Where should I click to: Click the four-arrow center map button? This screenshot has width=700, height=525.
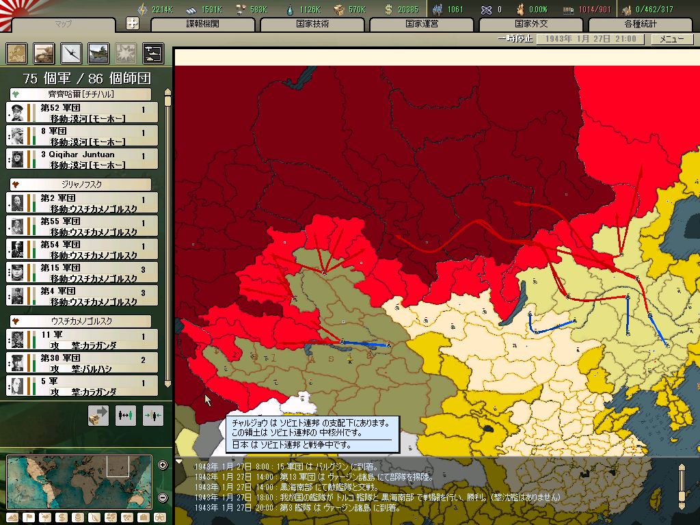point(132,23)
